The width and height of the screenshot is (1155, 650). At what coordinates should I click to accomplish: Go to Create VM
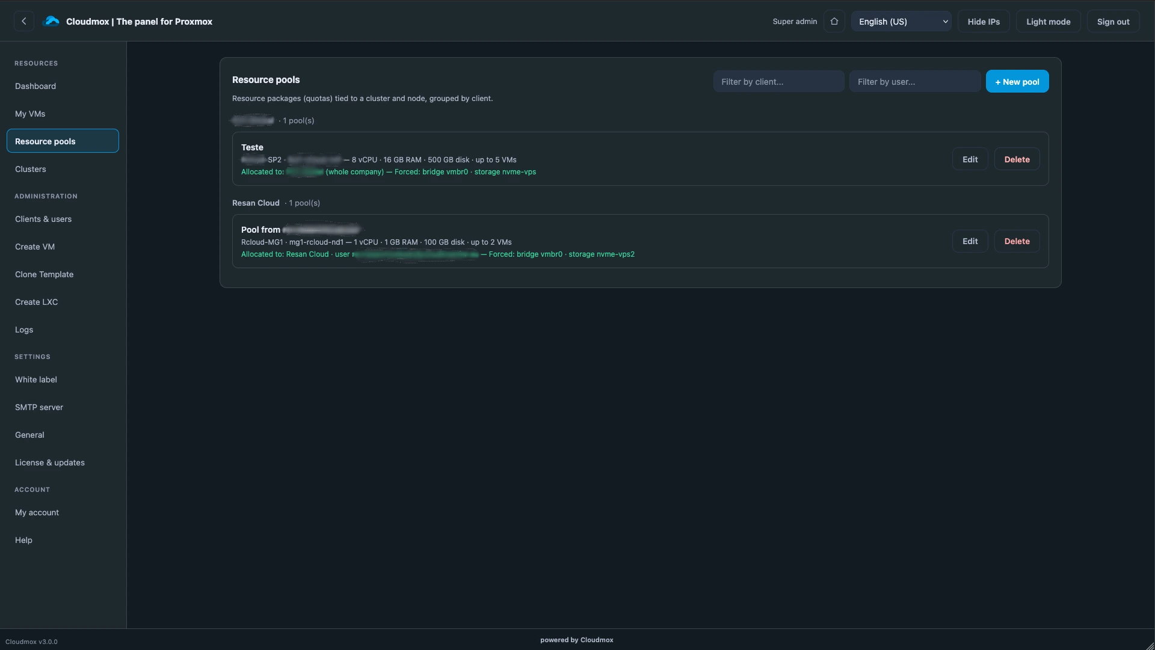point(63,247)
